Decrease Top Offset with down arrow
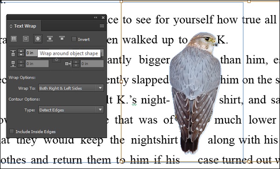This screenshot has height=169, width=280. coord(21,55)
